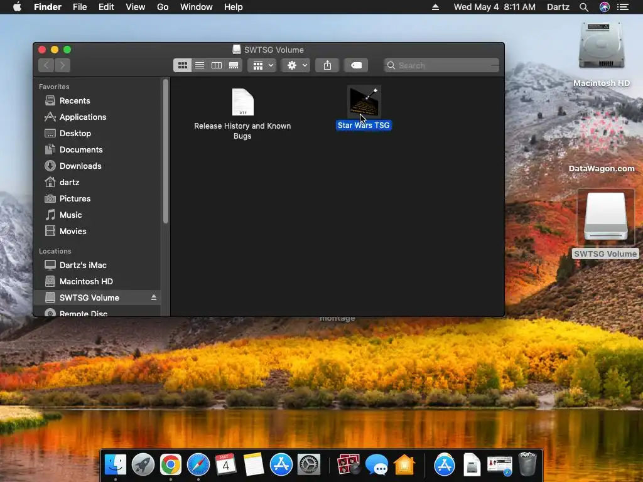Open Documents in the sidebar
643x482 pixels.
coord(81,149)
